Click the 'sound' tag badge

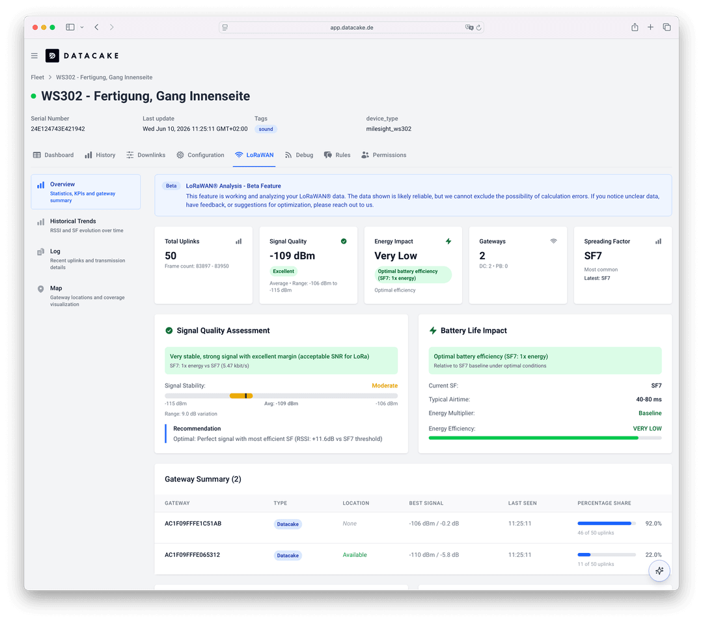266,129
